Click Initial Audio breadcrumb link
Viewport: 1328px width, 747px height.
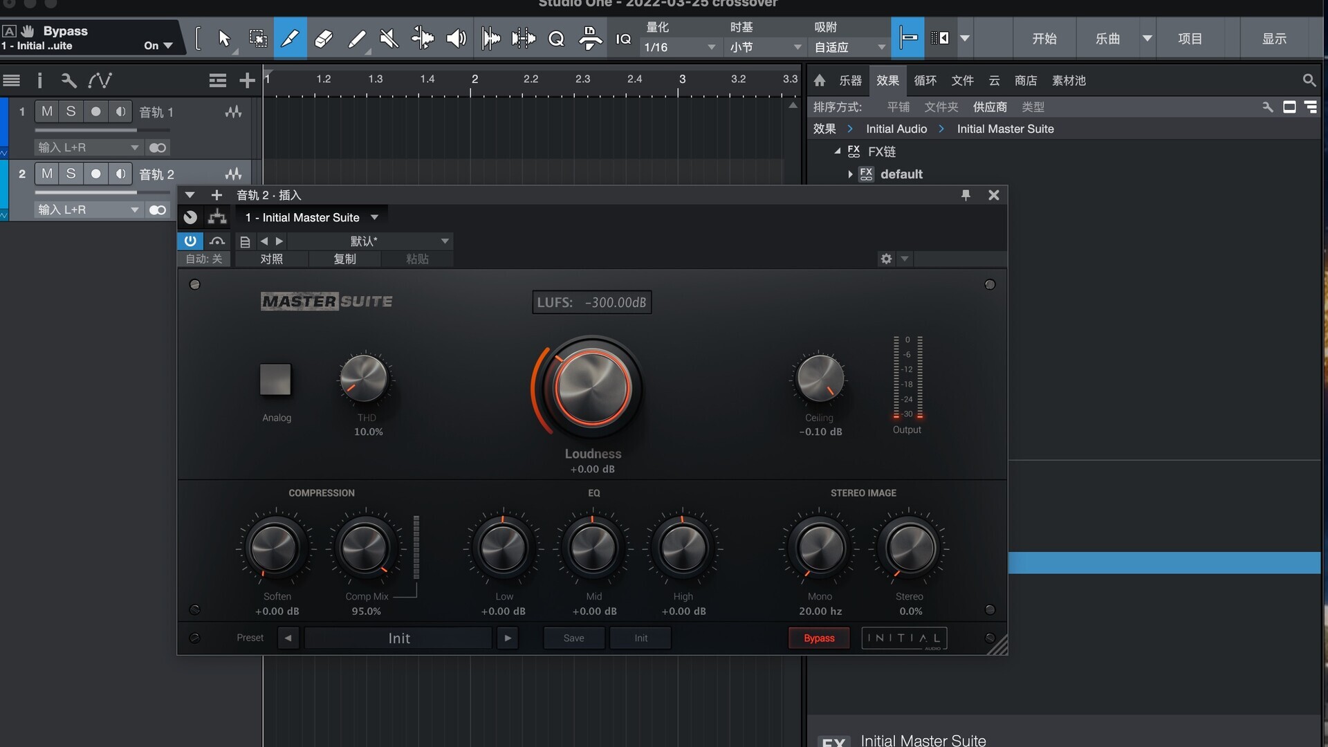click(896, 129)
